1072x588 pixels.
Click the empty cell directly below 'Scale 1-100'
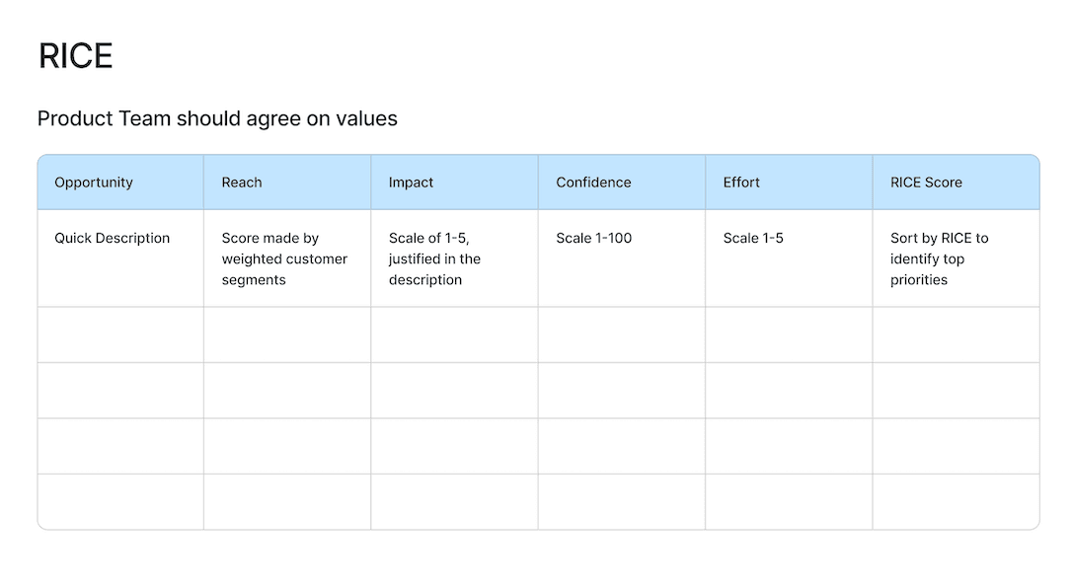point(621,334)
